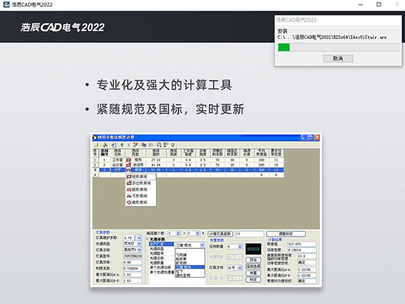Click the 浩辰CAD电气2022 icon in title bar
Screen dimensions: 405x304
pos(6,5)
